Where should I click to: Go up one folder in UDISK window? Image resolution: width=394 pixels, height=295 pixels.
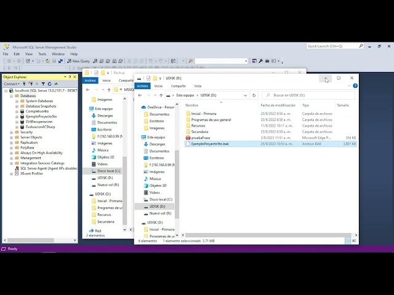pos(161,95)
